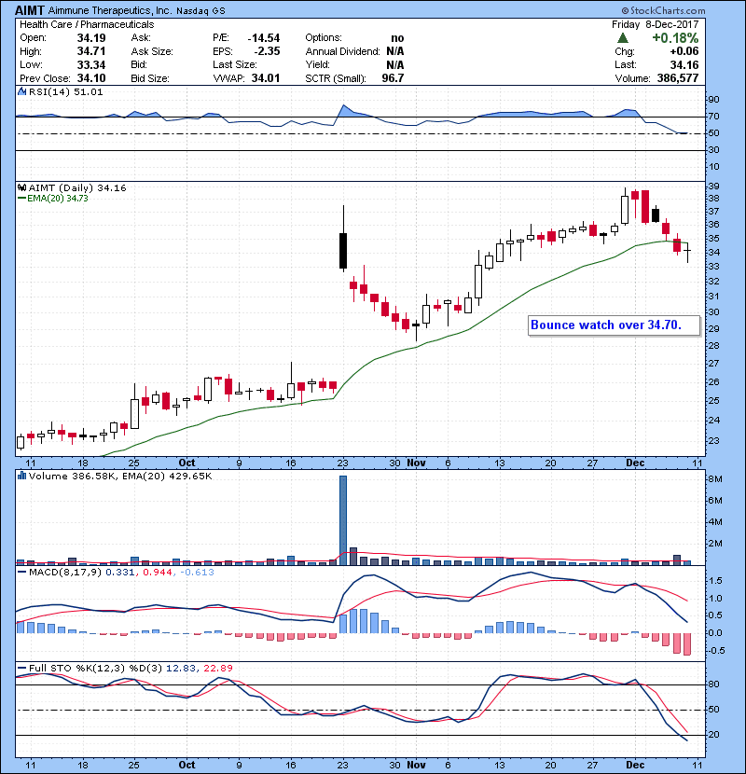746x774 pixels.
Task: Click the Full STO line marker in legend
Action: 21,668
